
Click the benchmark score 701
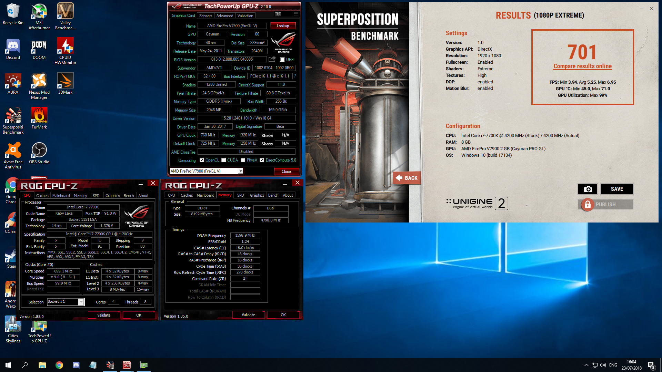[x=582, y=52]
